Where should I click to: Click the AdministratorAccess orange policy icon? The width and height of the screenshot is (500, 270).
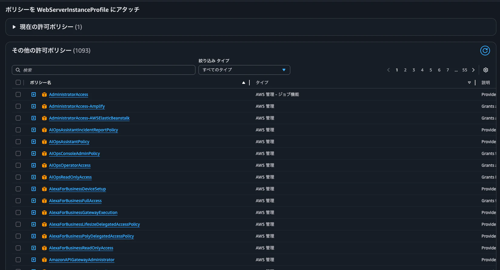click(x=44, y=94)
